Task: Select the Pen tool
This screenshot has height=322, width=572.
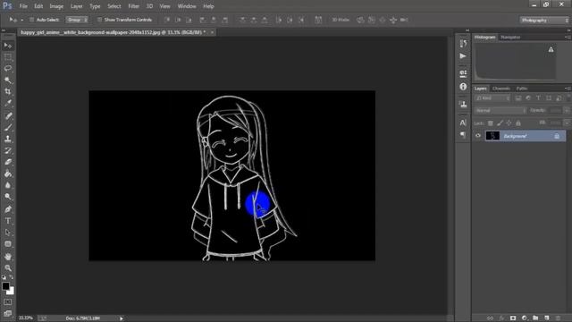Action: click(x=8, y=209)
